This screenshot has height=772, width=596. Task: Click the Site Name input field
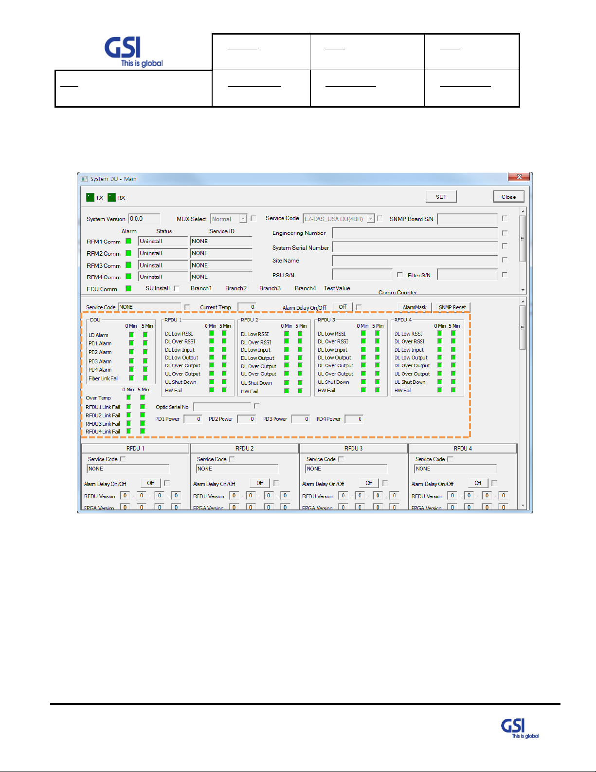[415, 261]
